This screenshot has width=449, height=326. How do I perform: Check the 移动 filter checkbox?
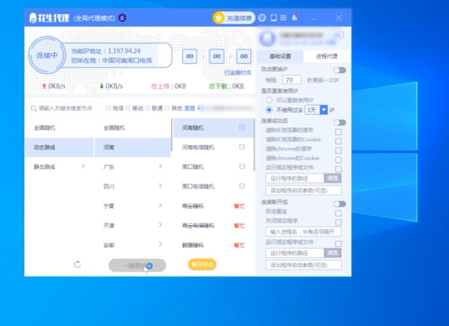pyautogui.click(x=128, y=108)
